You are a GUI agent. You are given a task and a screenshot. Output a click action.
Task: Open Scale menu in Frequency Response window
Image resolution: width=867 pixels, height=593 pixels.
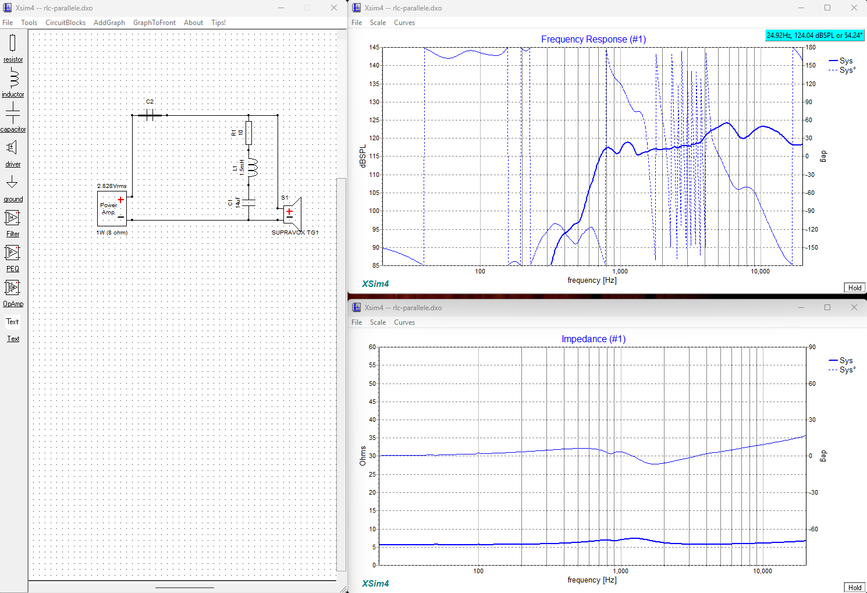(x=378, y=23)
